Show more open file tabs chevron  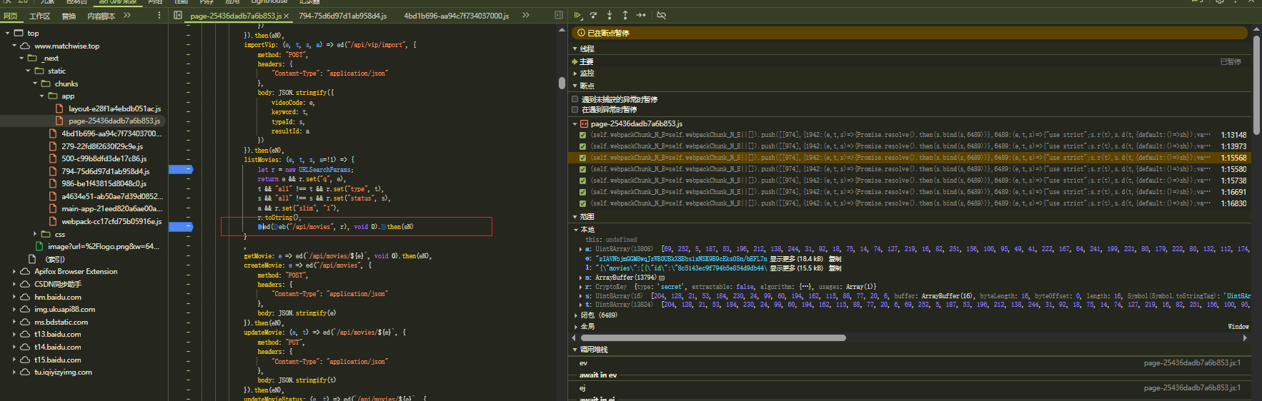coord(526,15)
